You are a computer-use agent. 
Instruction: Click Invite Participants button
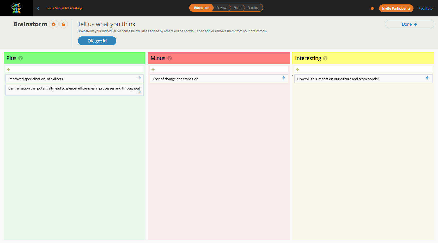tap(396, 8)
